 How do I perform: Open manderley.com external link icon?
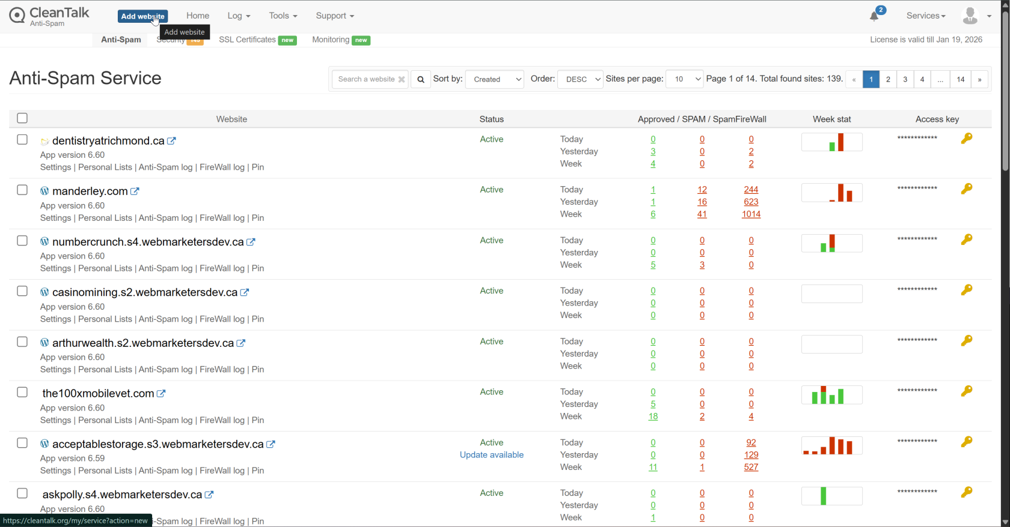tap(135, 191)
